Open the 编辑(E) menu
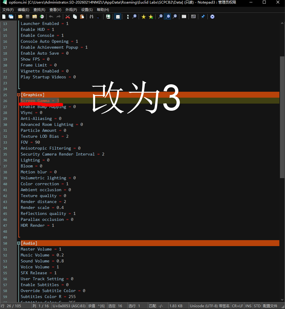This screenshot has height=309, width=285. coord(23,10)
